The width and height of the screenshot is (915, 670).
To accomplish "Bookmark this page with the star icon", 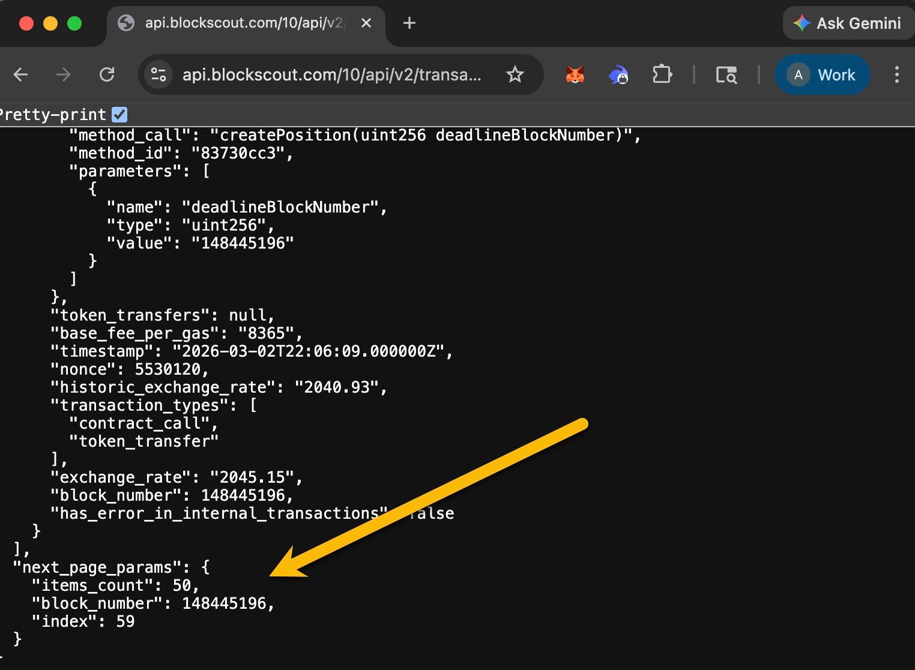I will click(x=515, y=74).
